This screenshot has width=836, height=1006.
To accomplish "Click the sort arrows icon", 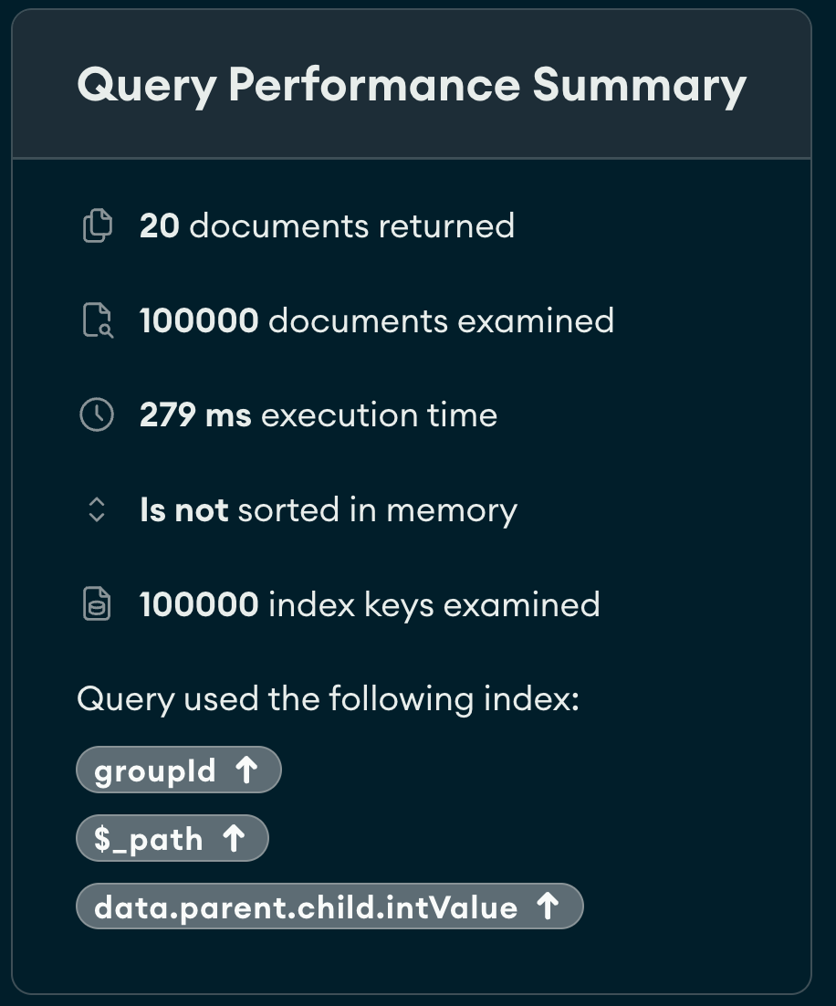I will (x=97, y=510).
